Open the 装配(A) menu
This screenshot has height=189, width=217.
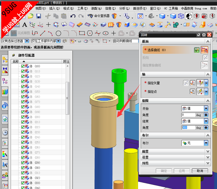click(96, 8)
